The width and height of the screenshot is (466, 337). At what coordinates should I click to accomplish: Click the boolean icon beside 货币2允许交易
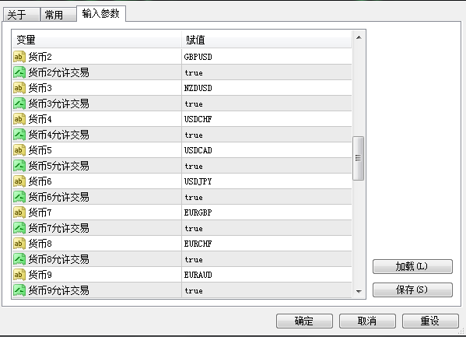(x=19, y=72)
